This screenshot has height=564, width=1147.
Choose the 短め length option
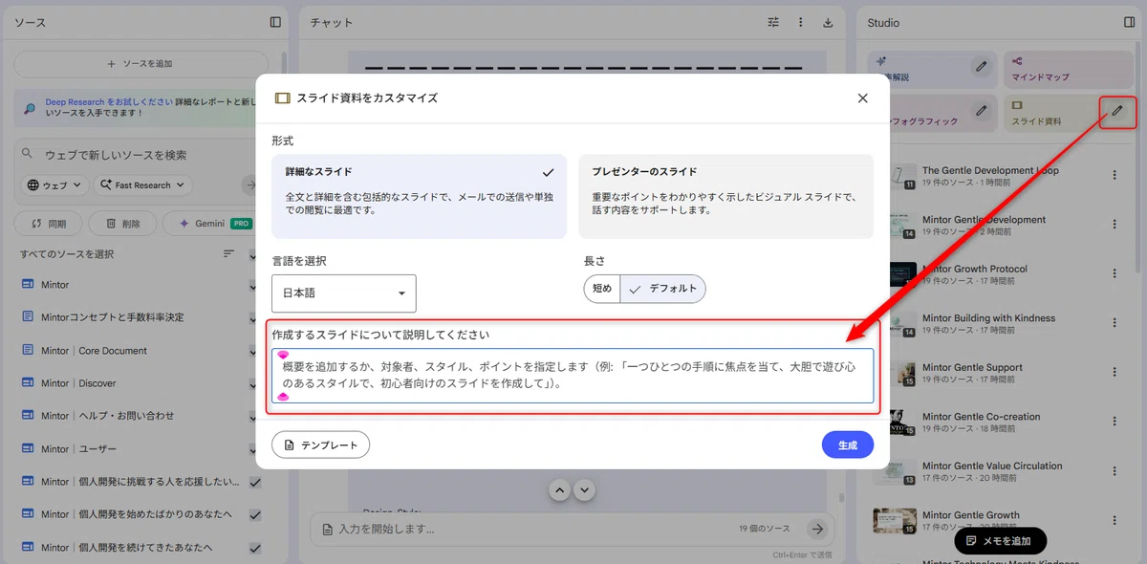point(602,289)
